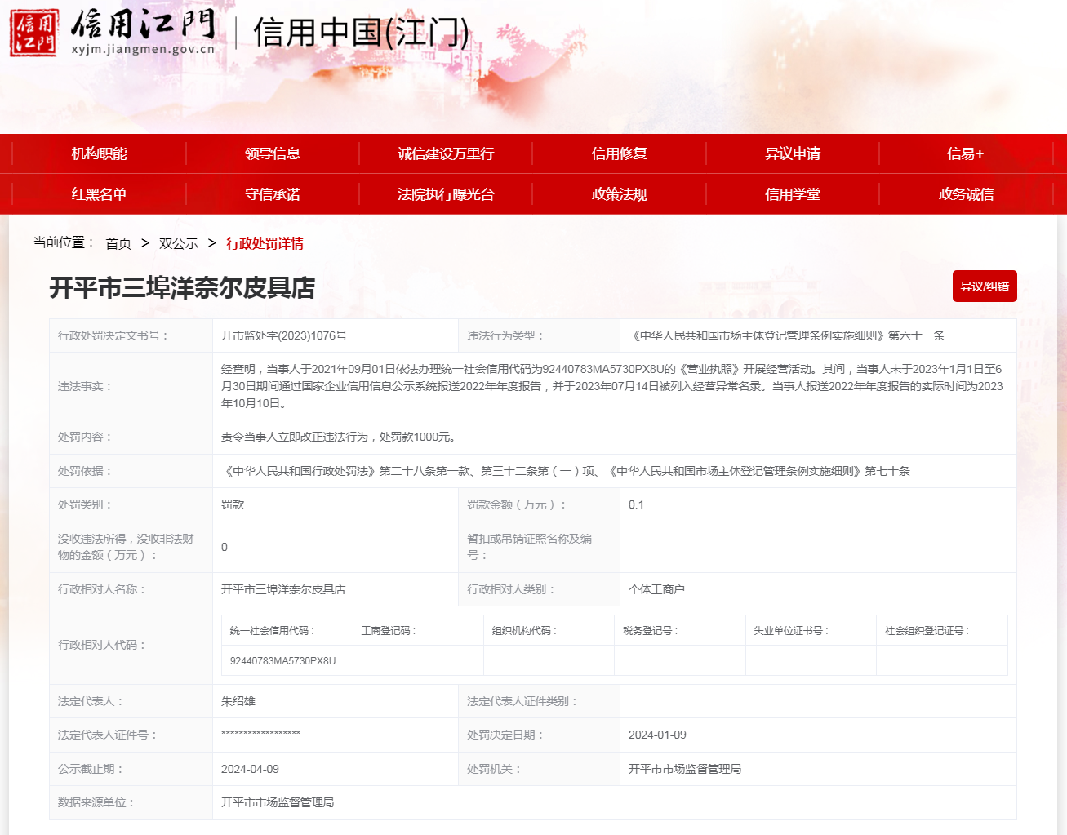
Task: Click the publicity deadline 2024-04-09
Action: pyautogui.click(x=250, y=769)
